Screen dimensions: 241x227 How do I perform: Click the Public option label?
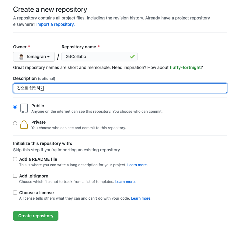pos(38,106)
